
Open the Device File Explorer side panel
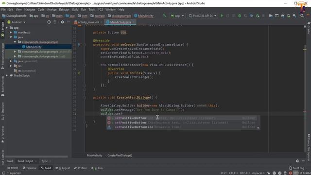click(x=309, y=147)
